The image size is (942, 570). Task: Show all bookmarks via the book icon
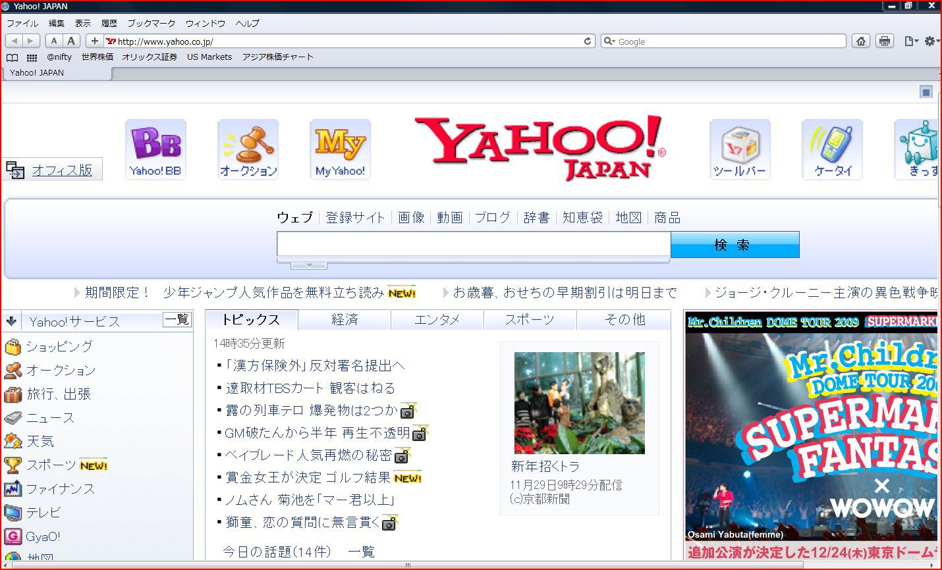click(12, 57)
